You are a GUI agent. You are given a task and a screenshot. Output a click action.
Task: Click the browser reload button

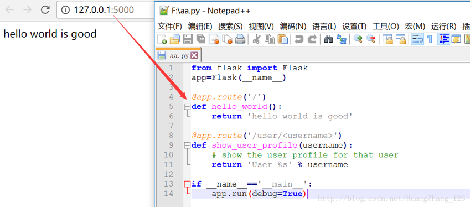pyautogui.click(x=45, y=10)
